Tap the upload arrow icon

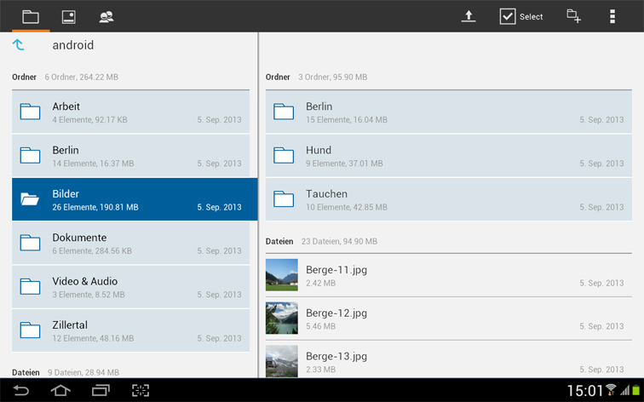point(469,16)
